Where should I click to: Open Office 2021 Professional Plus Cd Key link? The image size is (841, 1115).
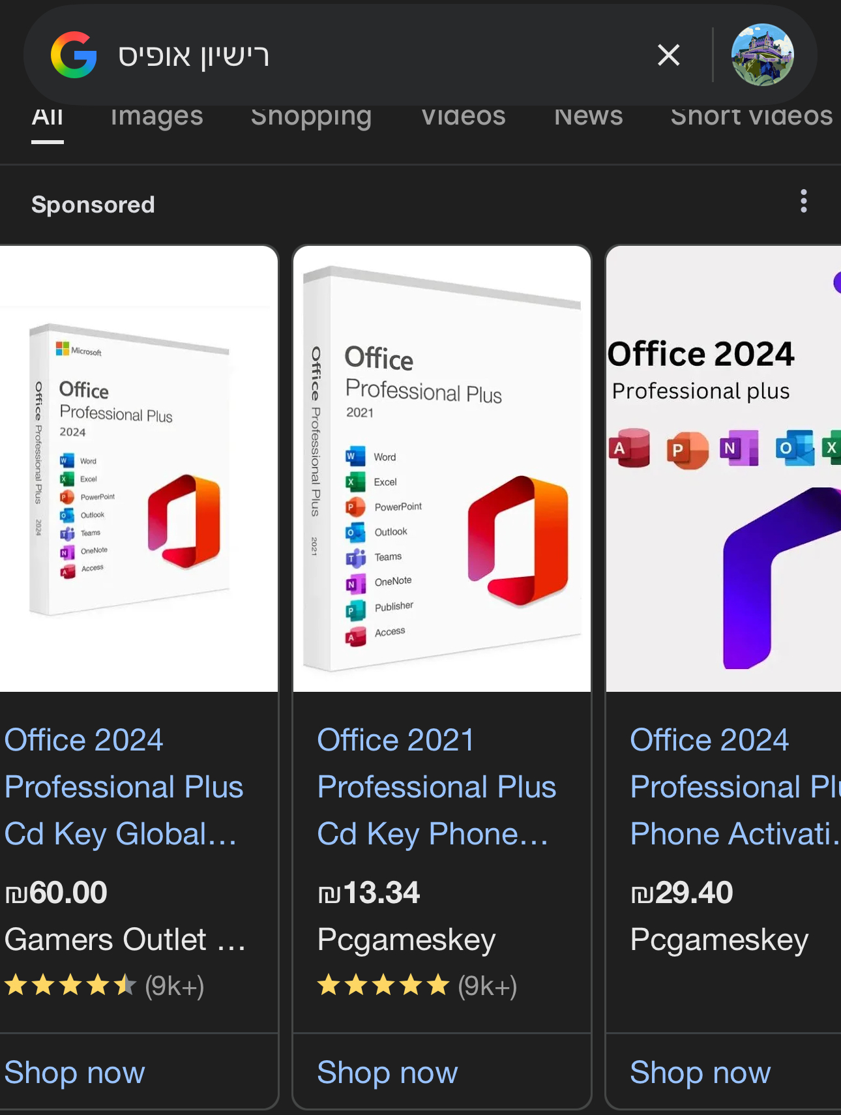point(436,787)
